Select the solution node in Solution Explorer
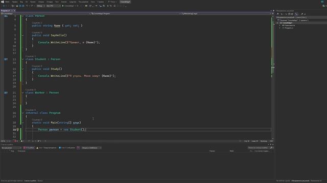The height and width of the screenshot is (183, 327). click(293, 20)
